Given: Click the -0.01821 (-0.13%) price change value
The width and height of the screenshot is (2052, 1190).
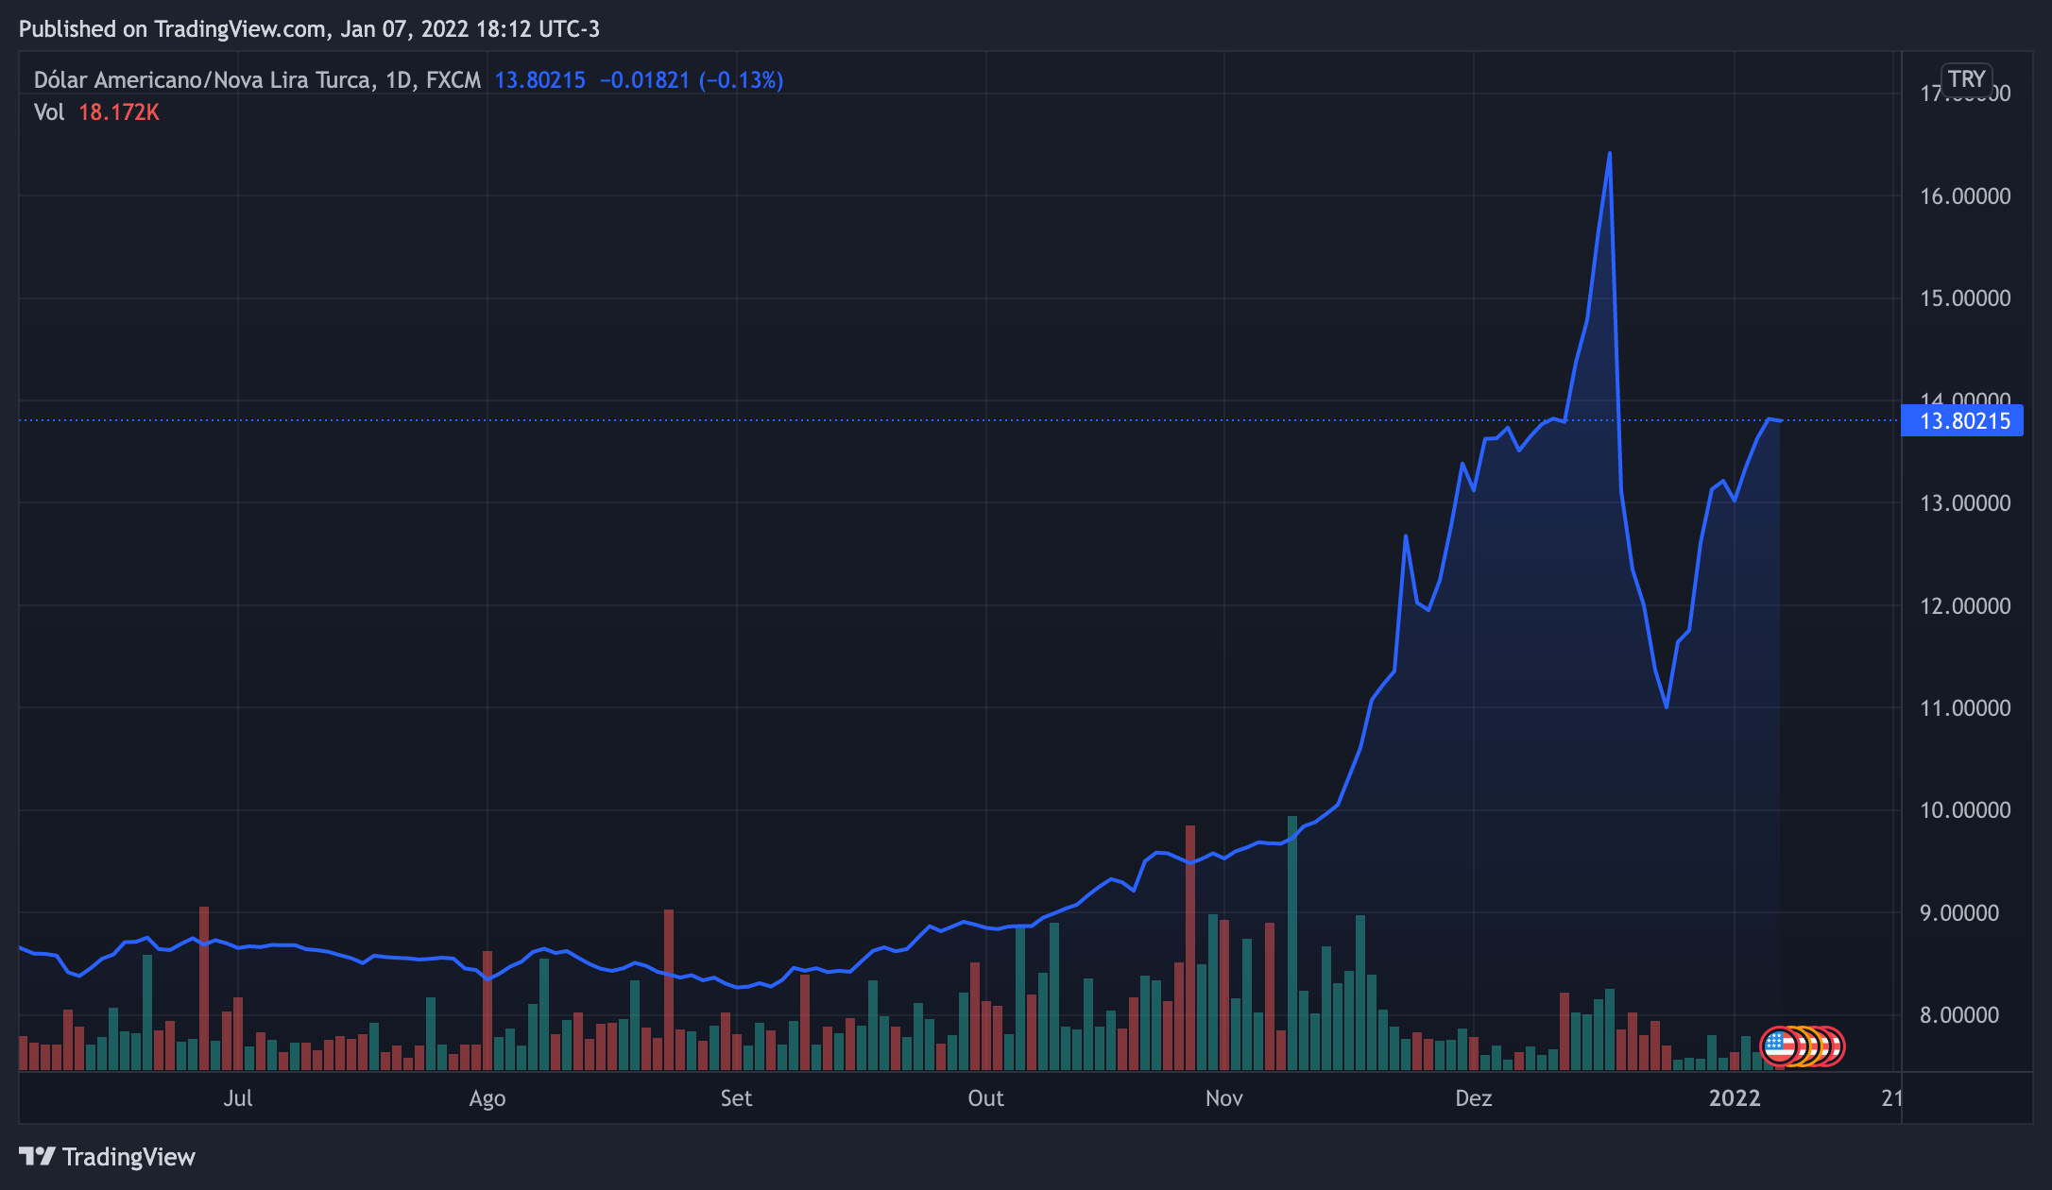Looking at the screenshot, I should tap(692, 80).
